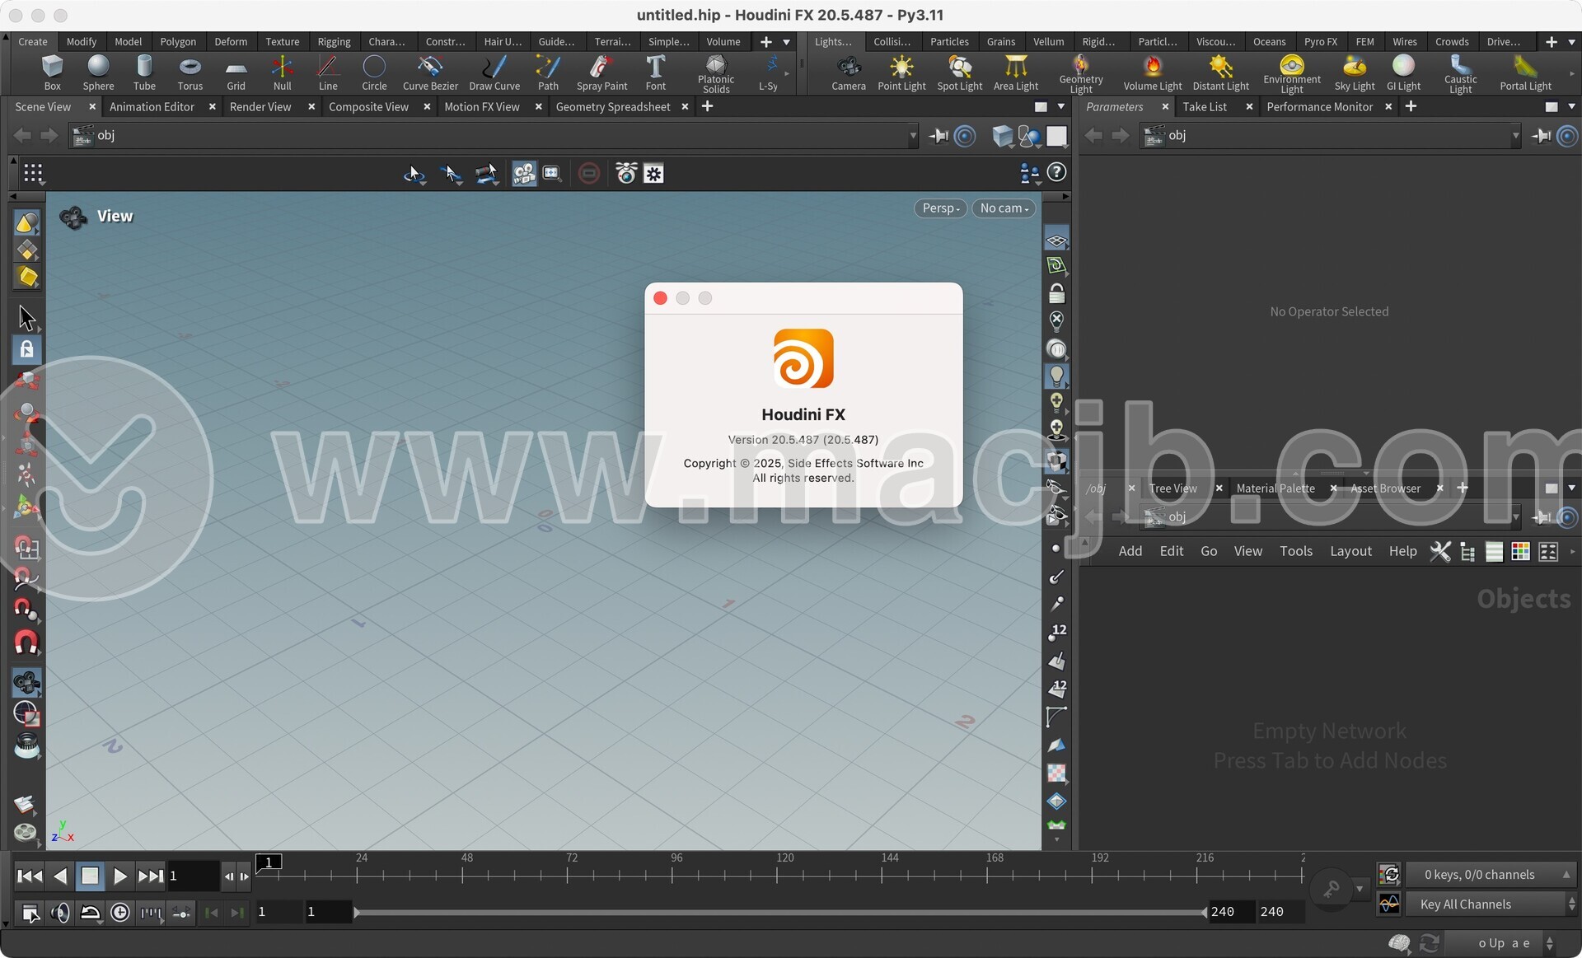Open the network editor Add menu
This screenshot has width=1582, height=958.
pos(1130,551)
